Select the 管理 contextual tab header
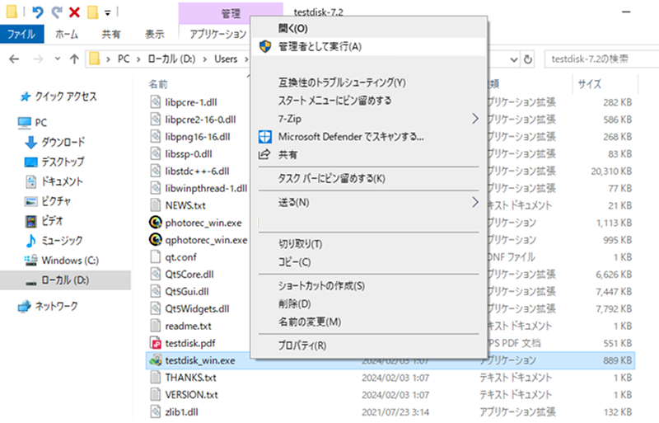Image resolution: width=659 pixels, height=423 pixels. point(231,13)
